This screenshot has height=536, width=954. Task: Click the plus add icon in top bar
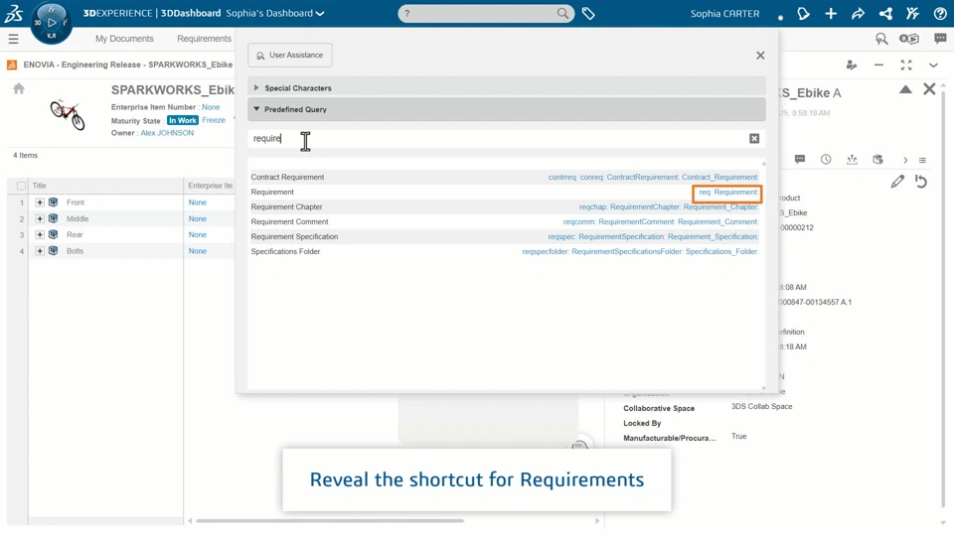pos(831,13)
